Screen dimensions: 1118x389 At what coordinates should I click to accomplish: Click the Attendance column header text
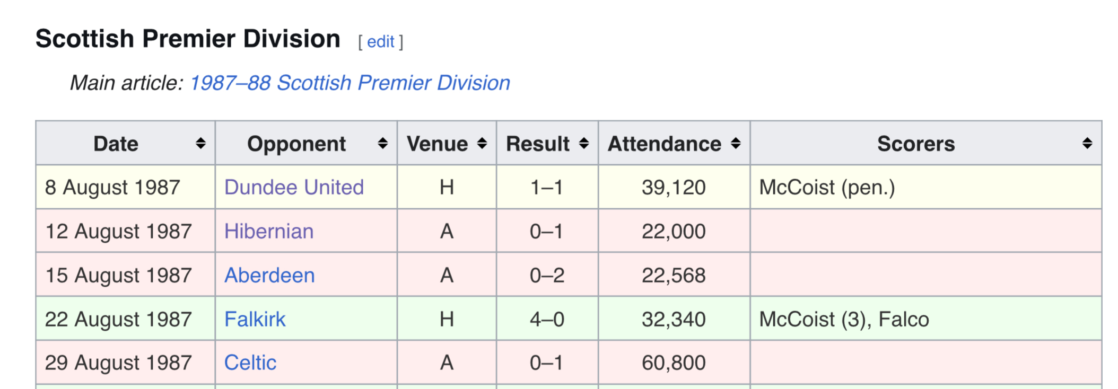pos(664,144)
